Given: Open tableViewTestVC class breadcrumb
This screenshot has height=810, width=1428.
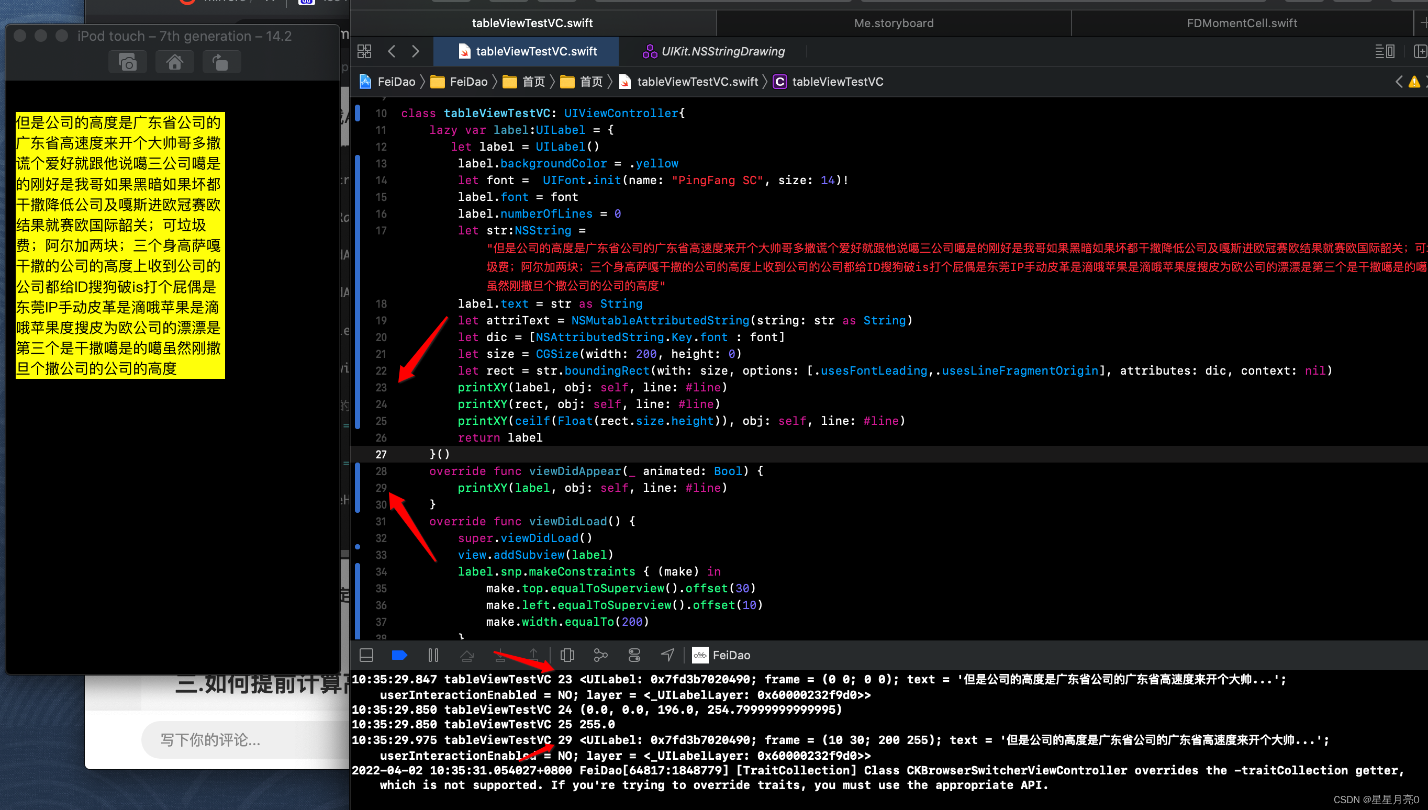Looking at the screenshot, I should coord(829,82).
